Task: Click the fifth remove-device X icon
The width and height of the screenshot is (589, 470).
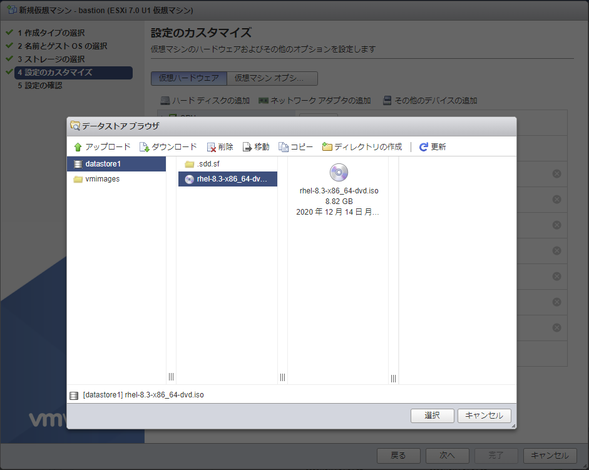Action: [x=556, y=276]
